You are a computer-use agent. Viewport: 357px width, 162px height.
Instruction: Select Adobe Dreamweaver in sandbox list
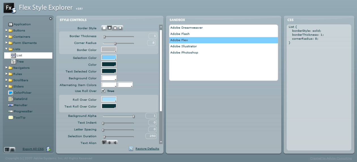(x=223, y=28)
